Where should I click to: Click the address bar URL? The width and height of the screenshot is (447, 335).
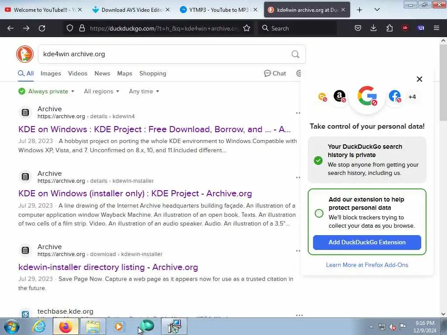point(164,28)
